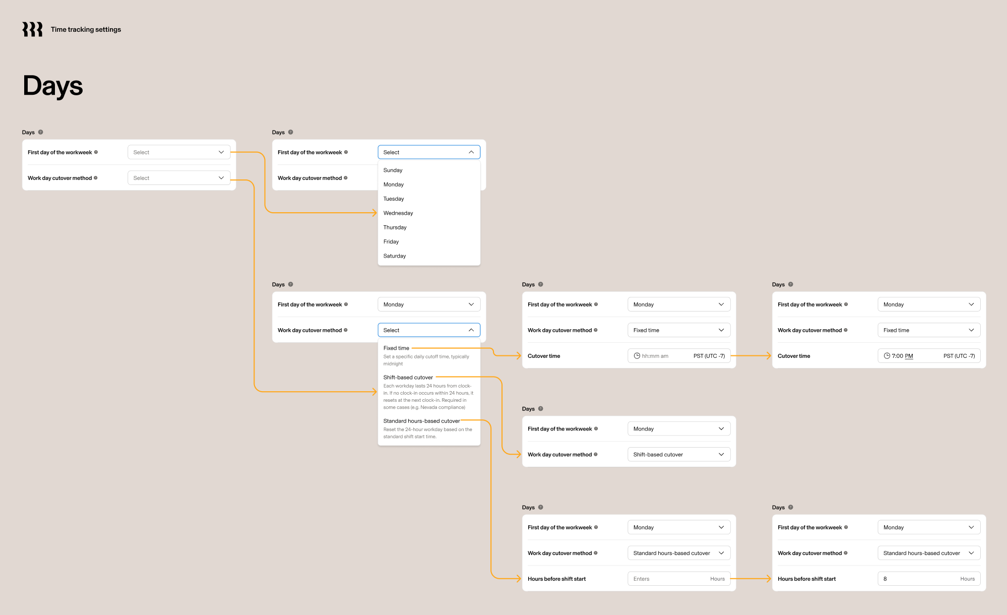The image size is (1007, 615).
Task: Pick Saturday from the weekday list
Action: point(429,256)
